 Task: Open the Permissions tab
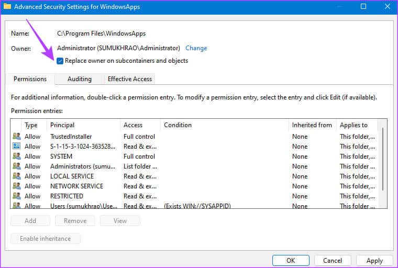click(30, 79)
